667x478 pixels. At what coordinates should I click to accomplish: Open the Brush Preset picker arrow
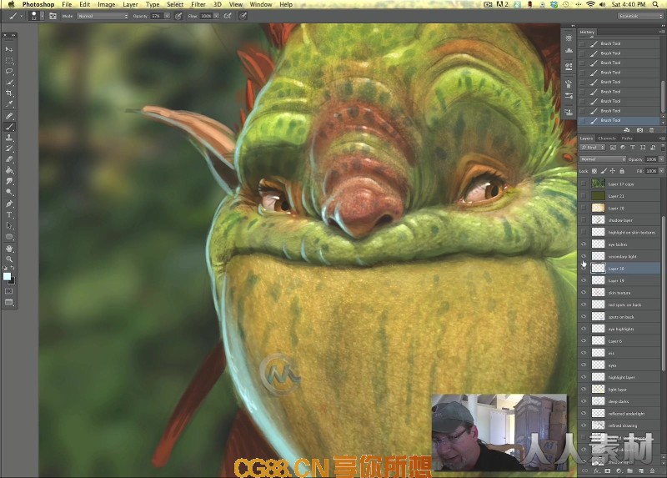coord(42,16)
